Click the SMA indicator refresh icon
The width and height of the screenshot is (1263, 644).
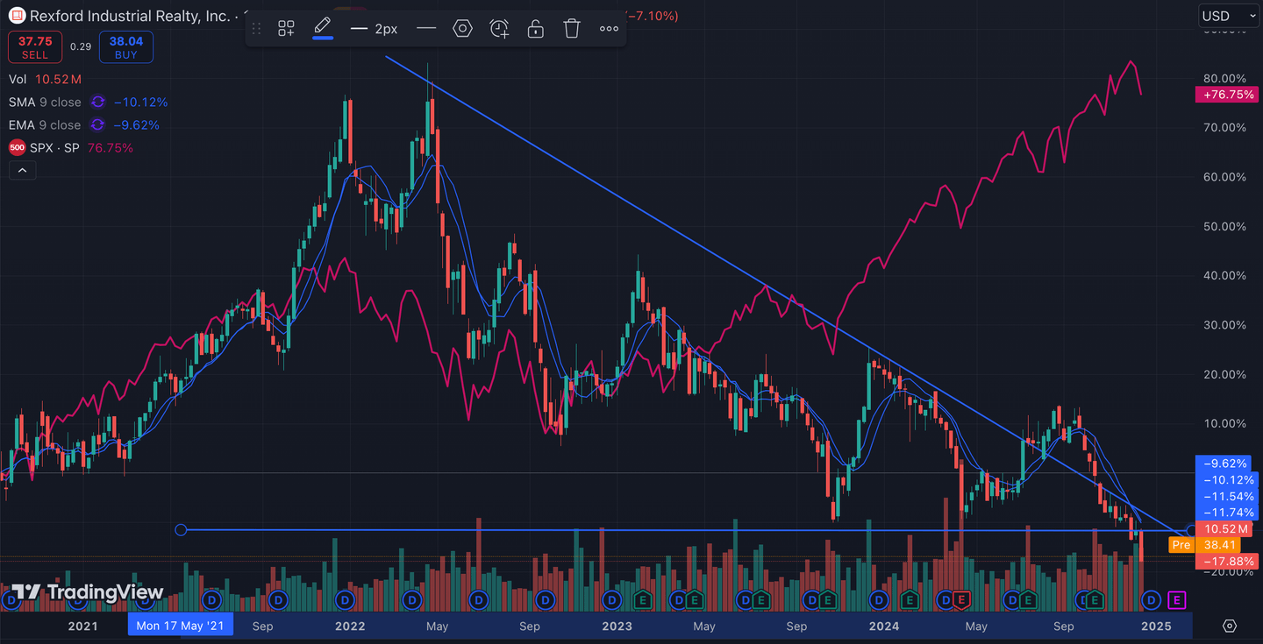click(98, 103)
